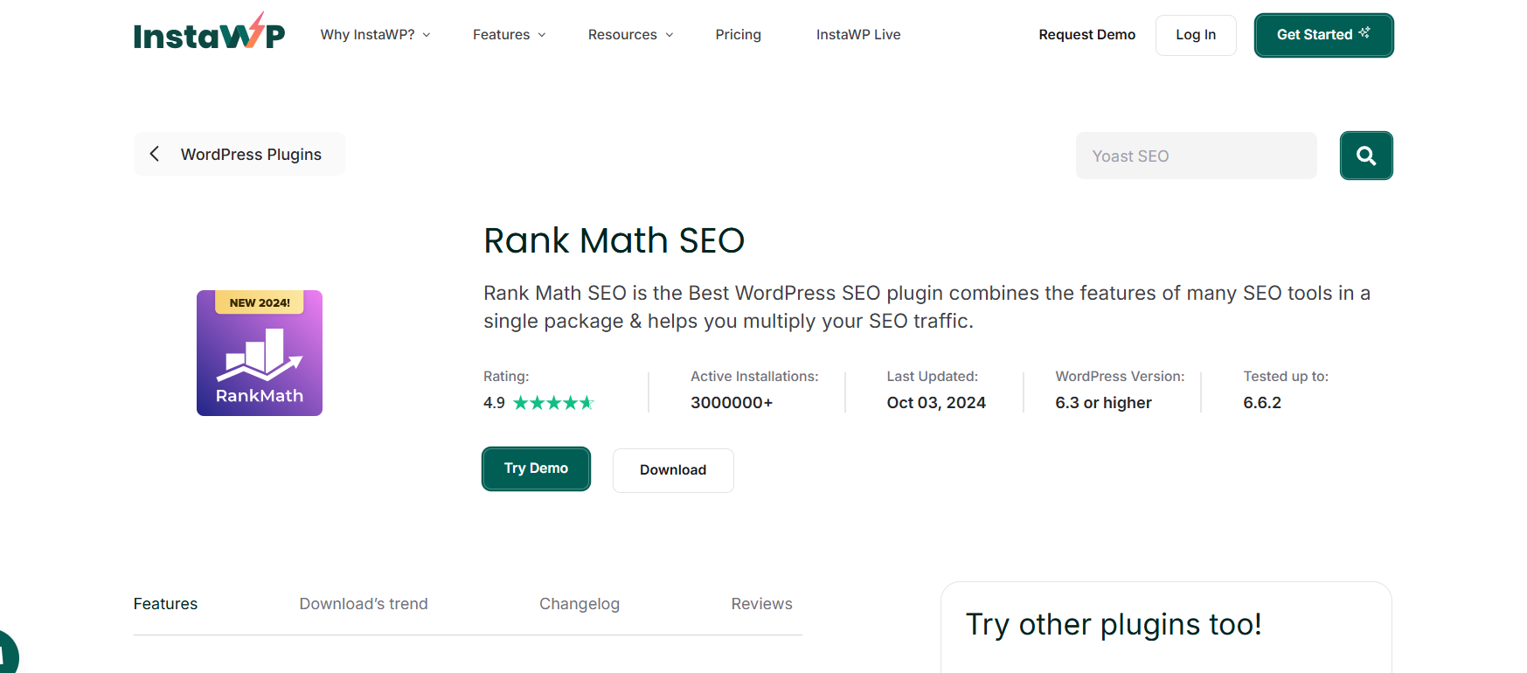Go back to WordPress Plugins
This screenshot has height=673, width=1527.
(x=239, y=154)
